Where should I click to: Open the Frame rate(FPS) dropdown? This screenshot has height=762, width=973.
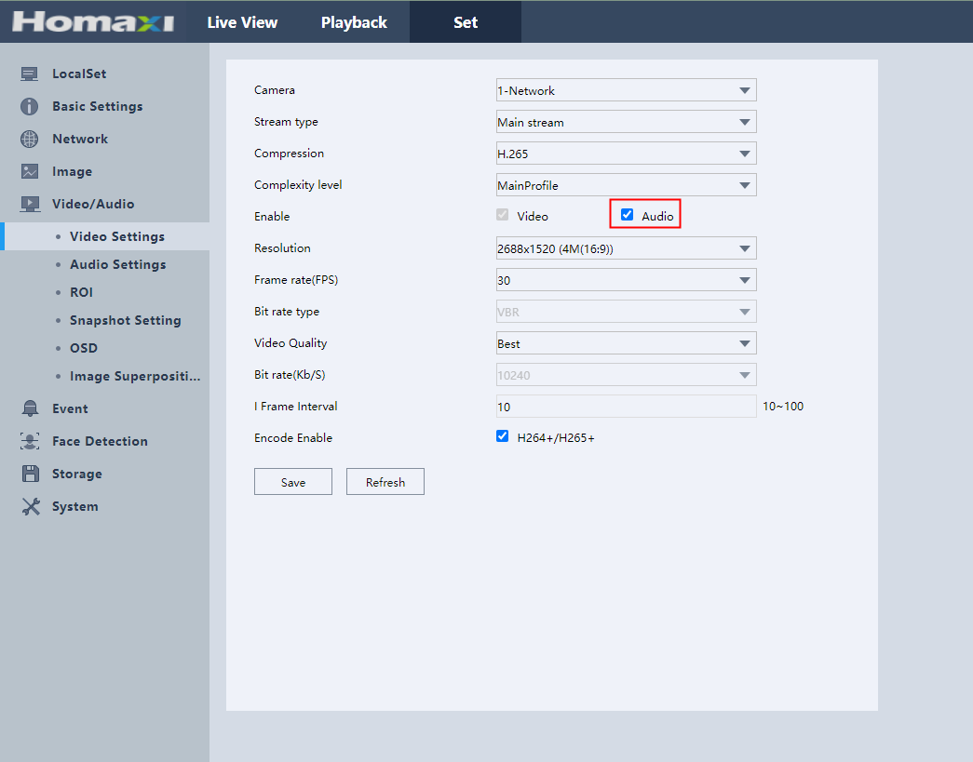tap(626, 280)
